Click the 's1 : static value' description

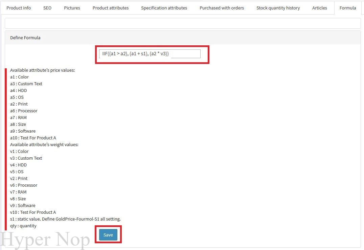coord(66,219)
